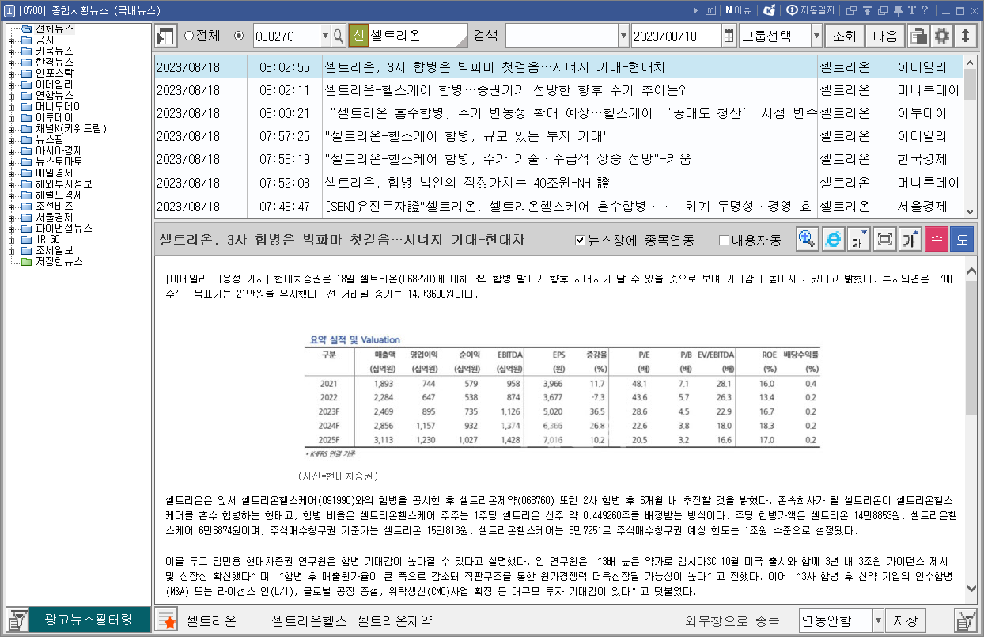The width and height of the screenshot is (984, 637).
Task: Decrease font size with small 가 icon
Action: click(x=858, y=239)
